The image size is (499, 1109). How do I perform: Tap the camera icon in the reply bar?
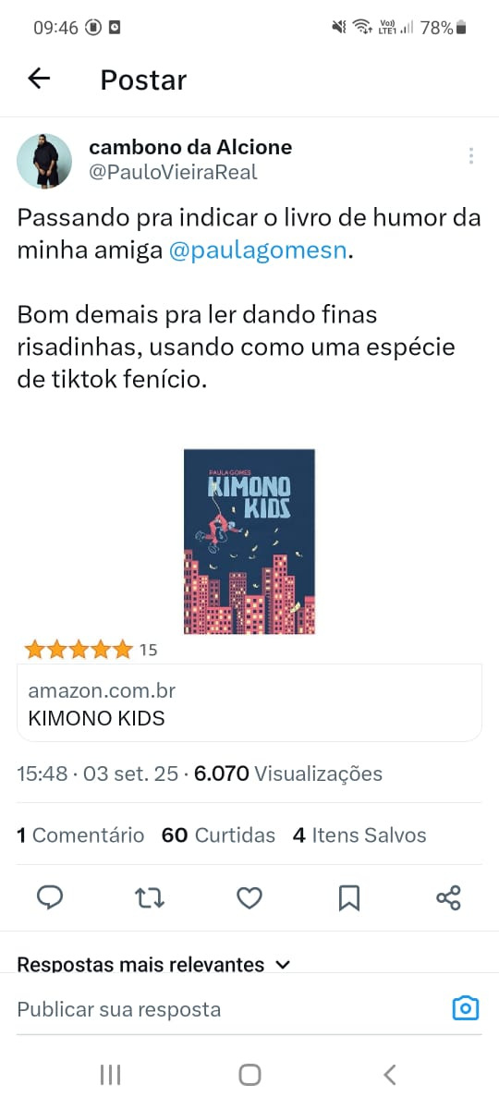click(466, 1008)
